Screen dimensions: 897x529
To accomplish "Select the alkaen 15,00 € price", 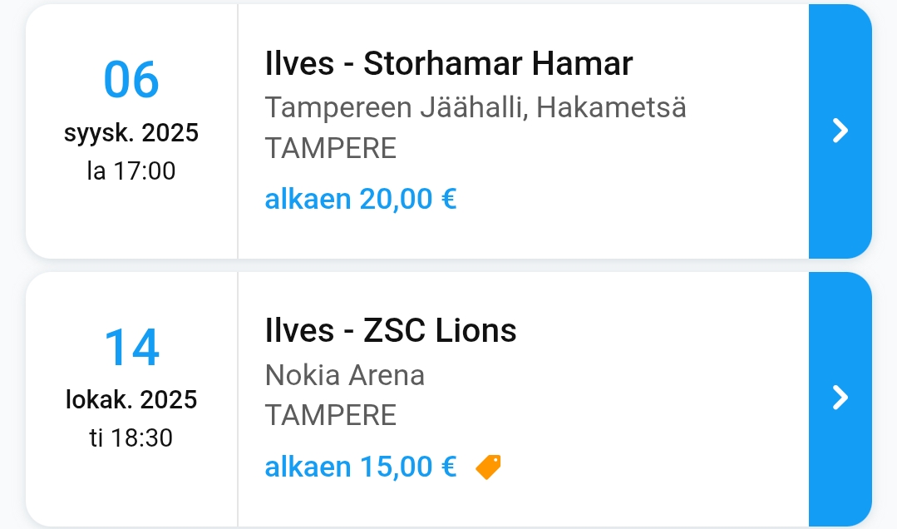I will (x=361, y=467).
